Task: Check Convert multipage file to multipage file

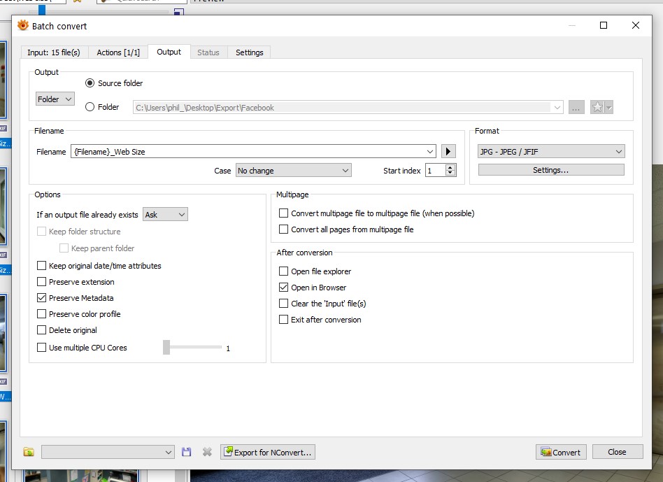Action: pos(284,213)
